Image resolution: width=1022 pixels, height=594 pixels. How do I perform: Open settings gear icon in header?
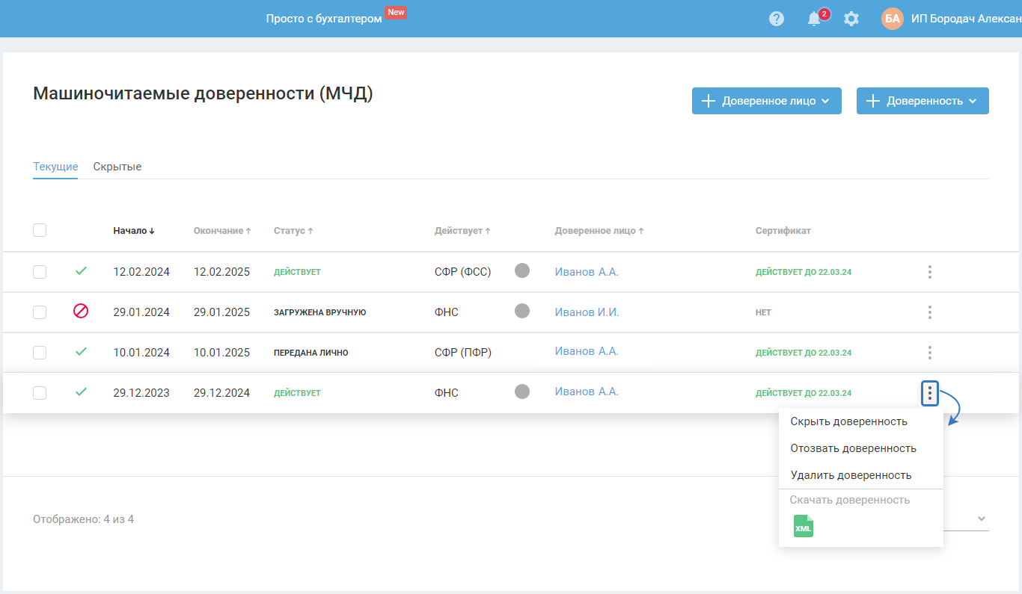(851, 19)
